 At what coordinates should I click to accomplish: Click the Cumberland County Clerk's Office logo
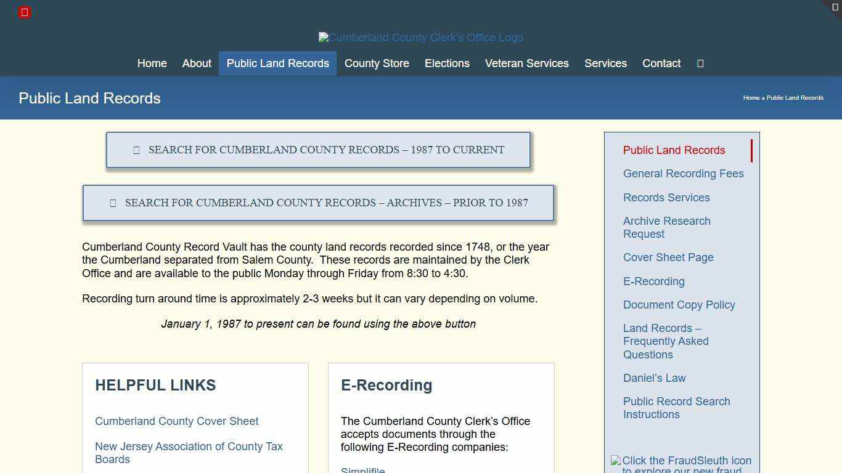[421, 37]
